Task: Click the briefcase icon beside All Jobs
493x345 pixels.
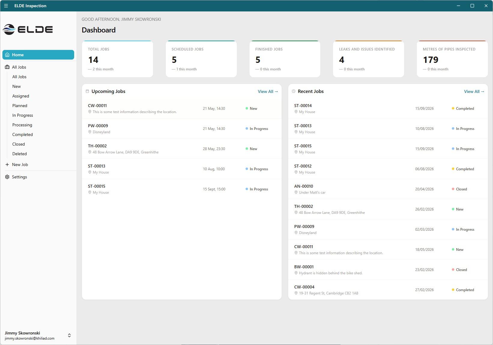Action: (x=7, y=67)
